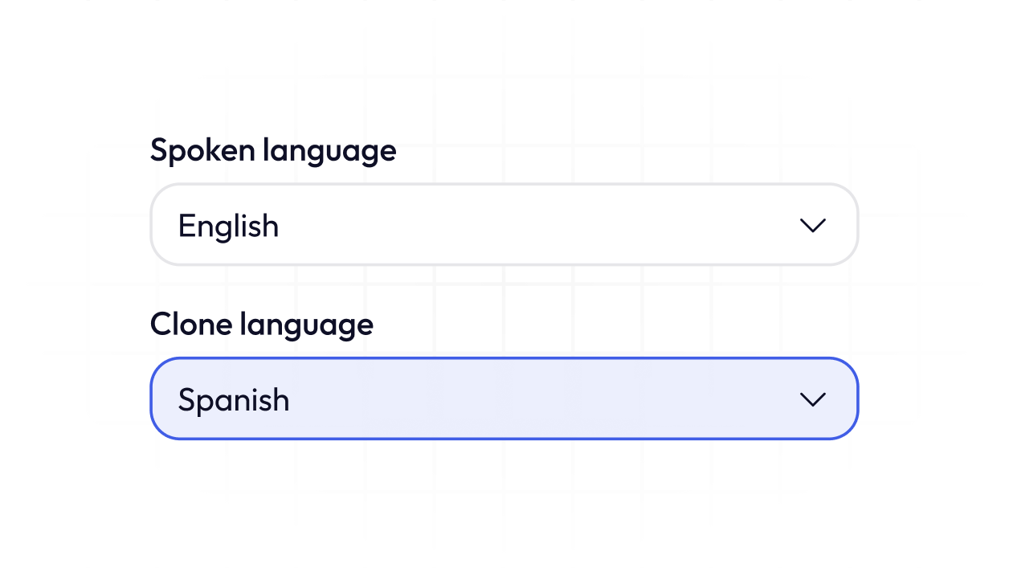Expand spoken language options via down arrow
This screenshot has height=568, width=1009.
[x=813, y=226]
